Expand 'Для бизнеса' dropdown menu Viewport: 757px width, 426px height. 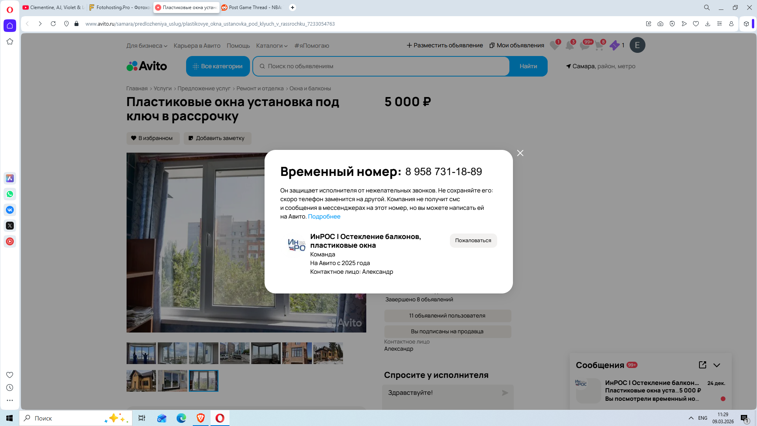[147, 46]
